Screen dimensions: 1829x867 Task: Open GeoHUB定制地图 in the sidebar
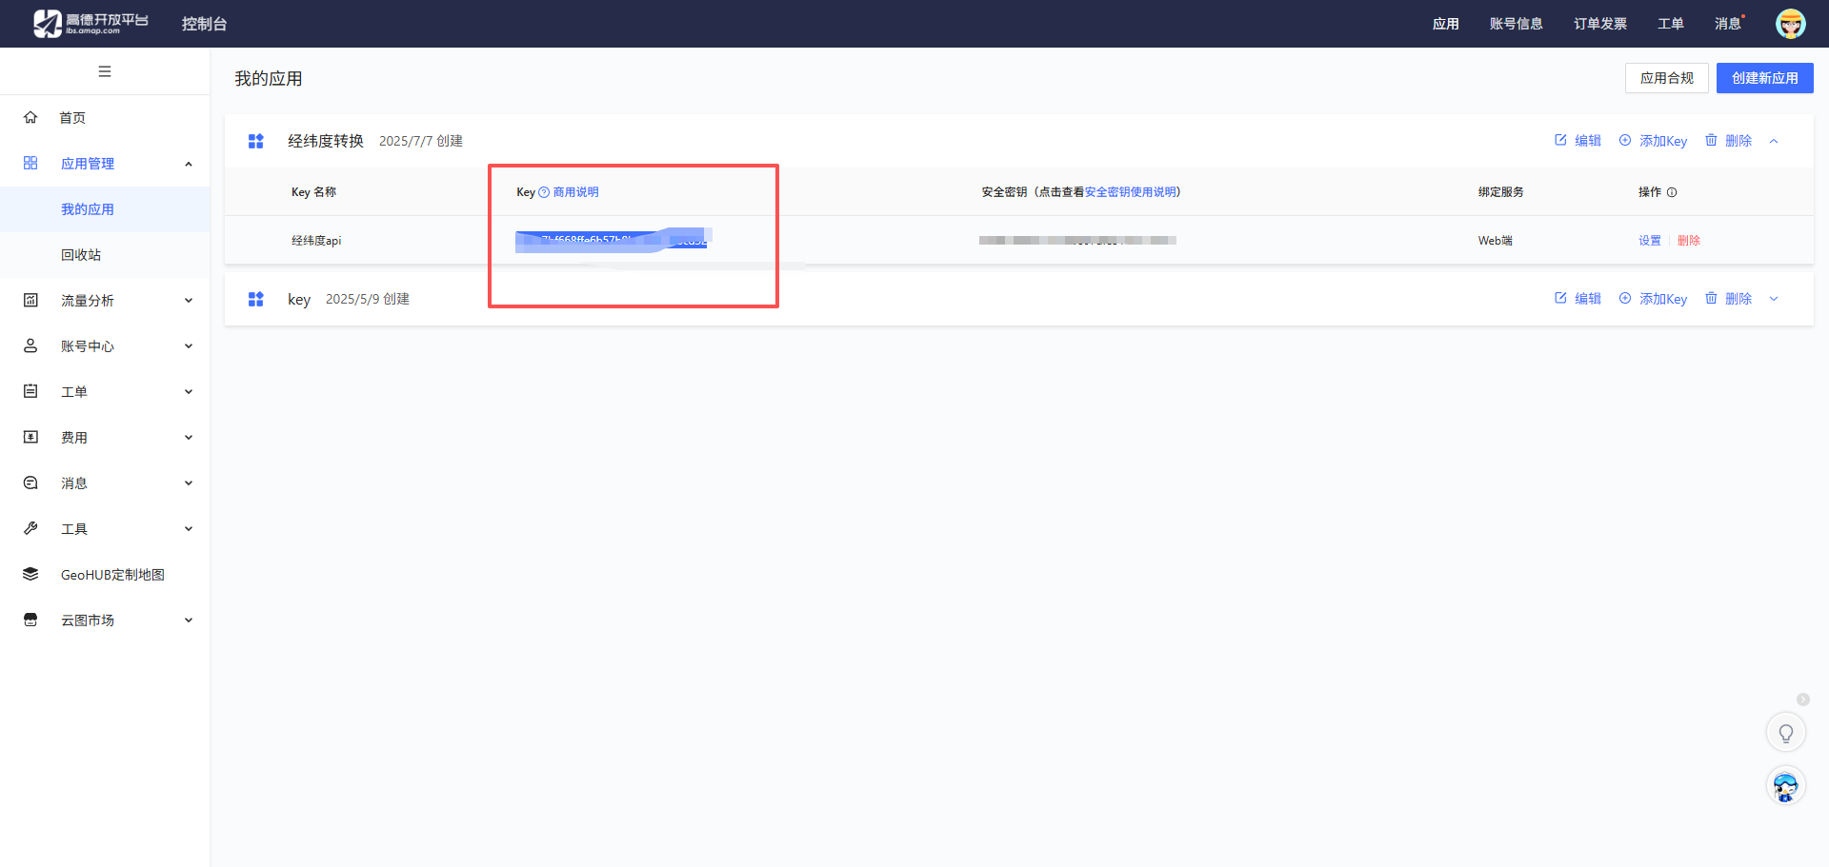tap(112, 575)
